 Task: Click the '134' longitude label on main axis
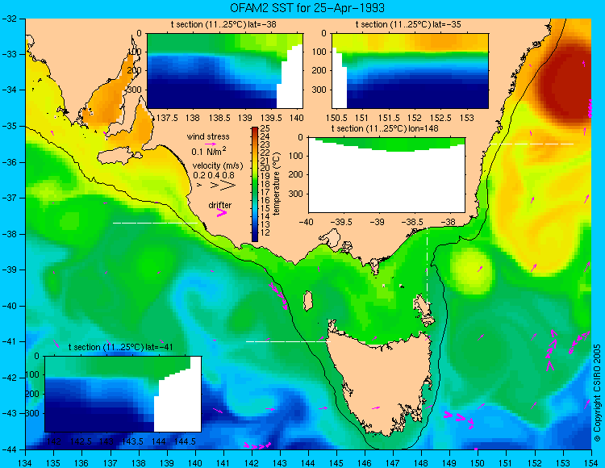click(x=26, y=463)
